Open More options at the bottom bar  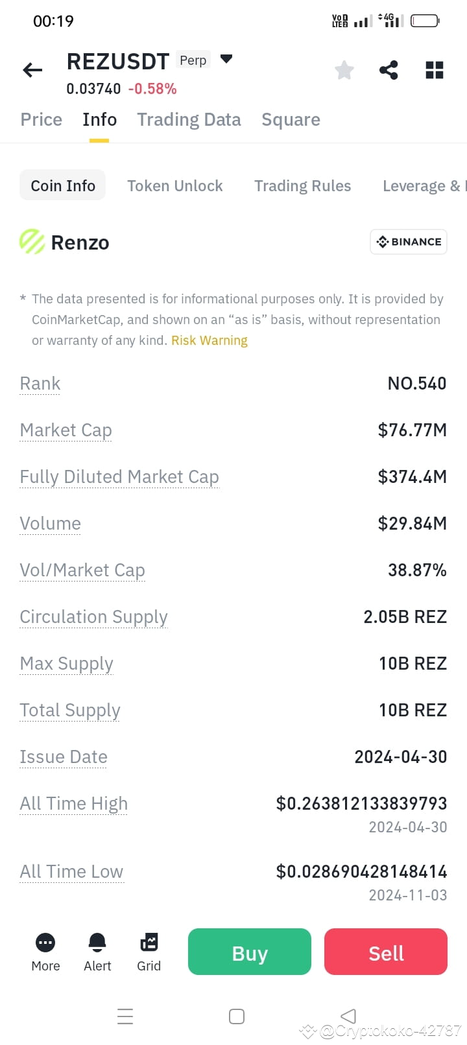click(x=45, y=951)
